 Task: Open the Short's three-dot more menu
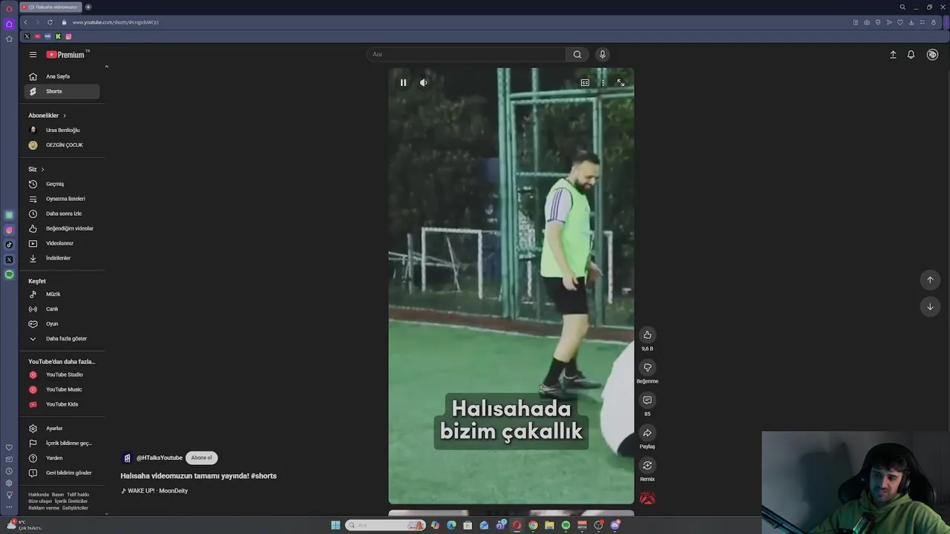click(603, 82)
